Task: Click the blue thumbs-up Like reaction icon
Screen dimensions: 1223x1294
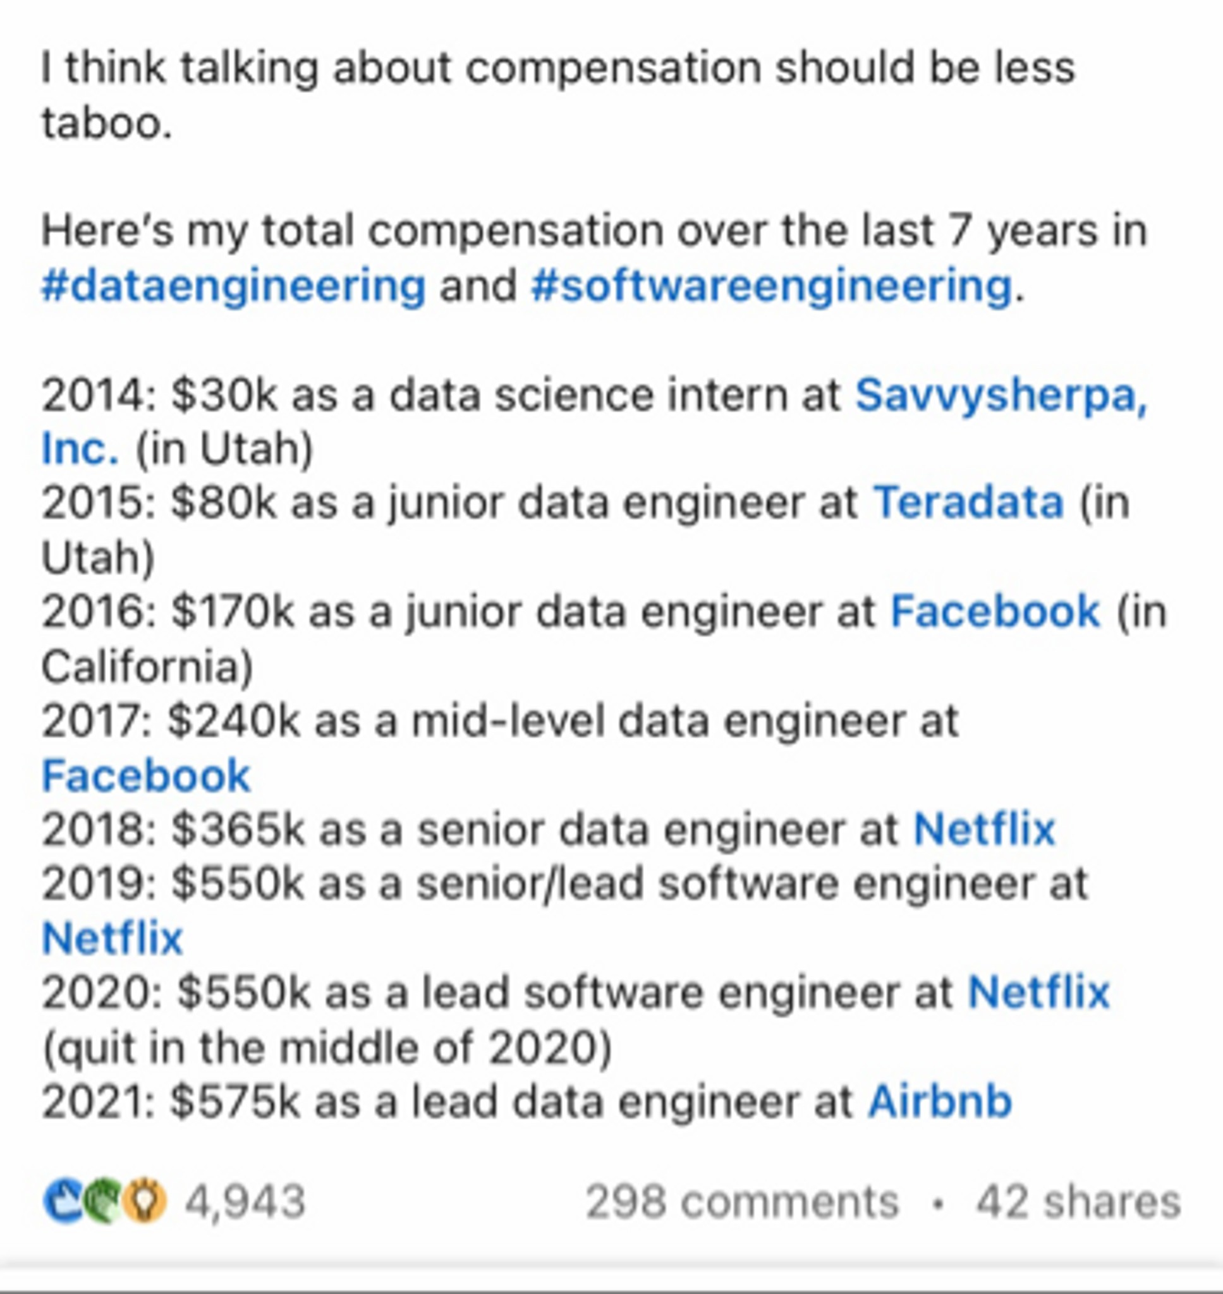Action: 64,1201
